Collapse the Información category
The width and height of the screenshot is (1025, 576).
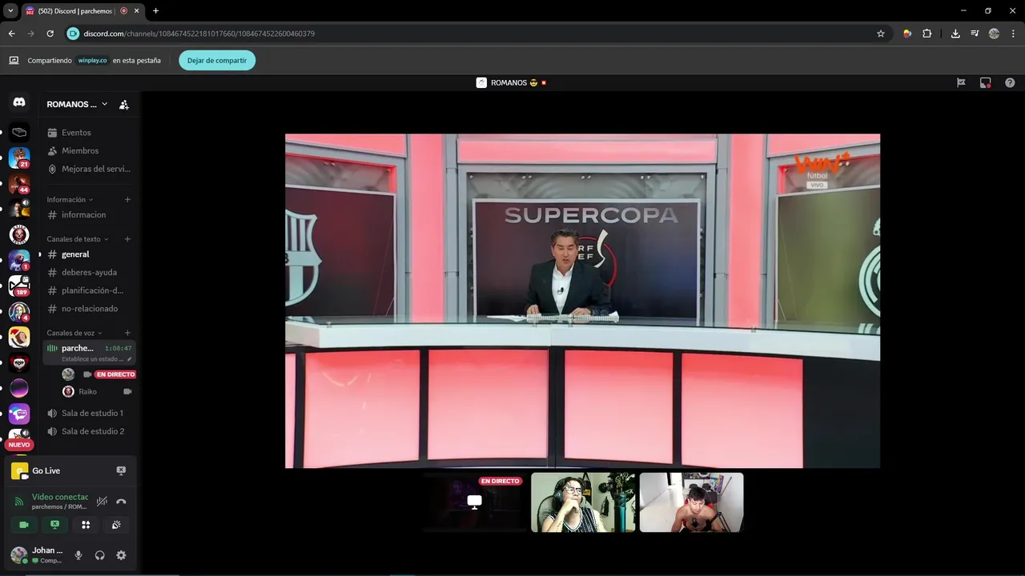(x=70, y=199)
